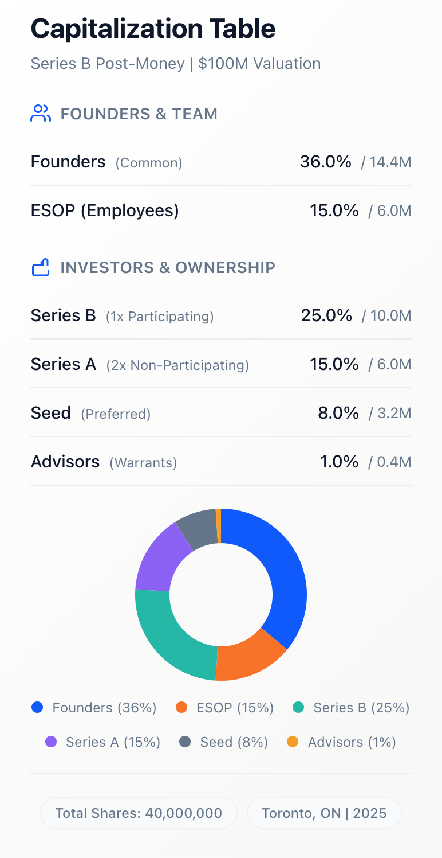
Task: Click the purple Series A legend dot
Action: 52,742
